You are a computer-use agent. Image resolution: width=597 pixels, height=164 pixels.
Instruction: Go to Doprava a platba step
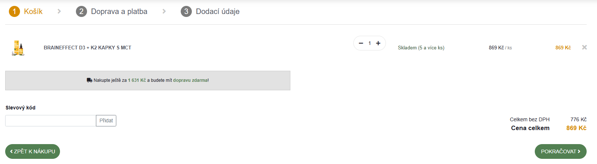click(119, 11)
